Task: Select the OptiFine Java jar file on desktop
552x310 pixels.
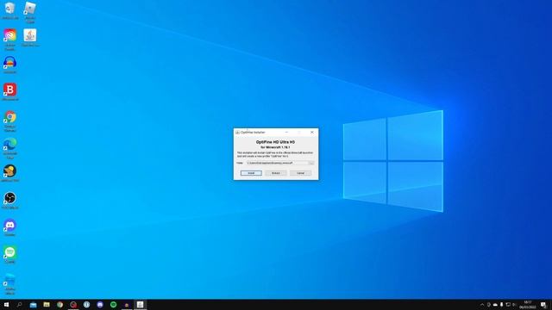Action: point(30,38)
